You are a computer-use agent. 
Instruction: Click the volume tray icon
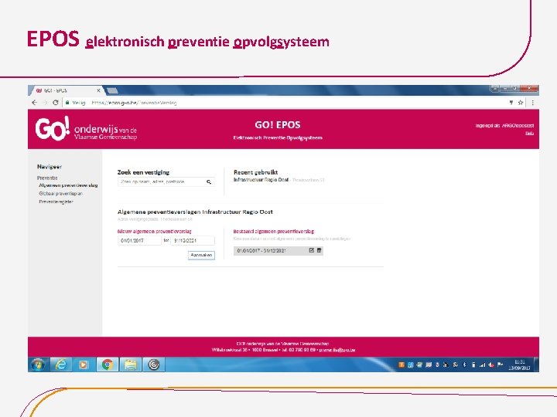(491, 364)
